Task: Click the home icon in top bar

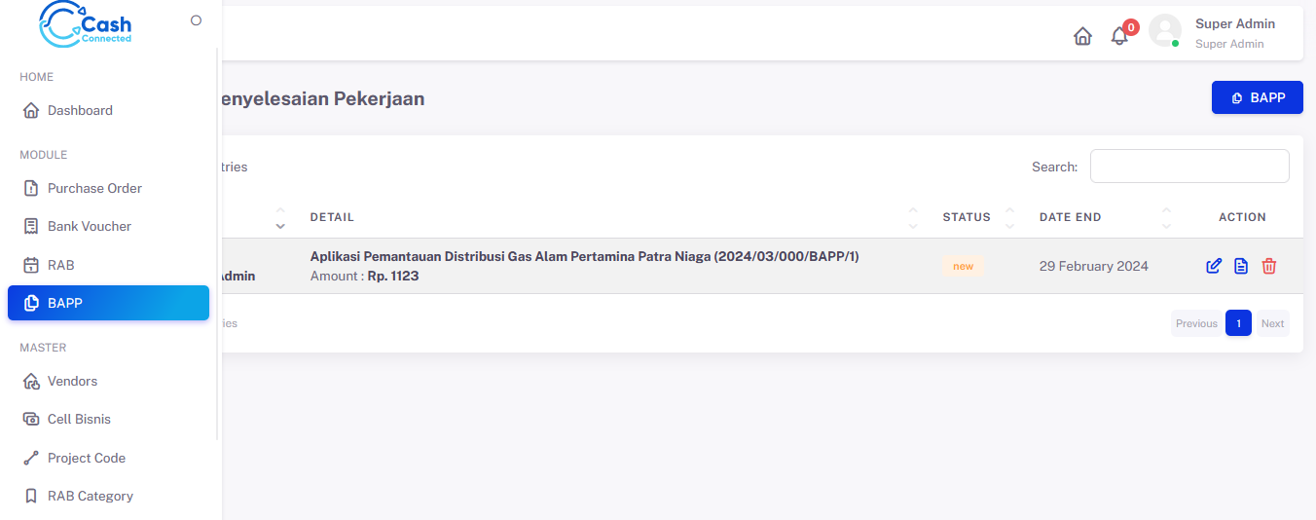Action: (x=1082, y=36)
